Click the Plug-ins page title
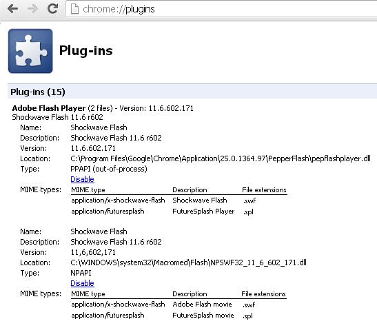The width and height of the screenshot is (377, 330). pyautogui.click(x=86, y=51)
